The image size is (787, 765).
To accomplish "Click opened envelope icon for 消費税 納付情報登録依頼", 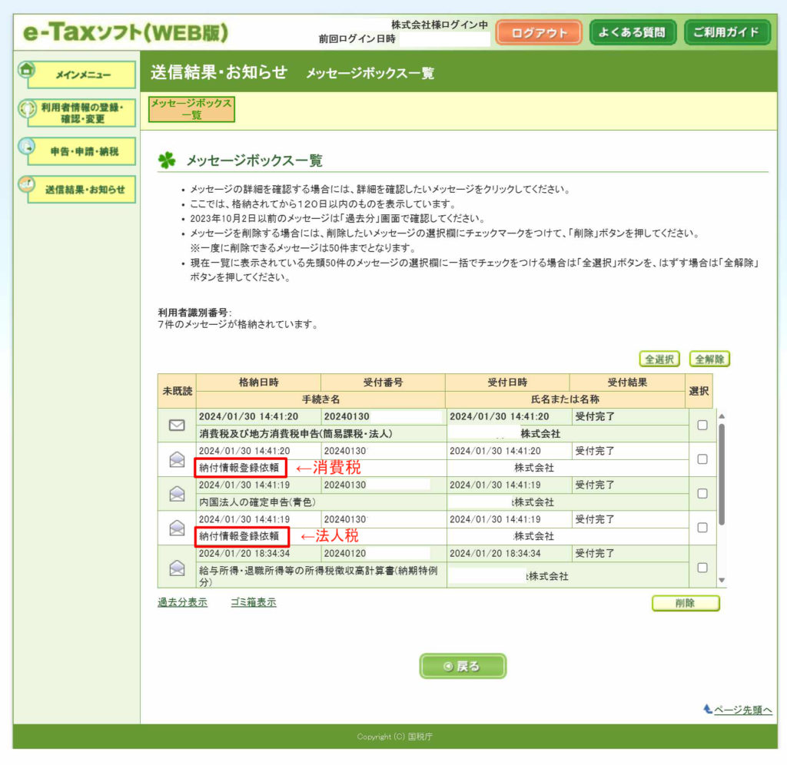I will tap(177, 459).
